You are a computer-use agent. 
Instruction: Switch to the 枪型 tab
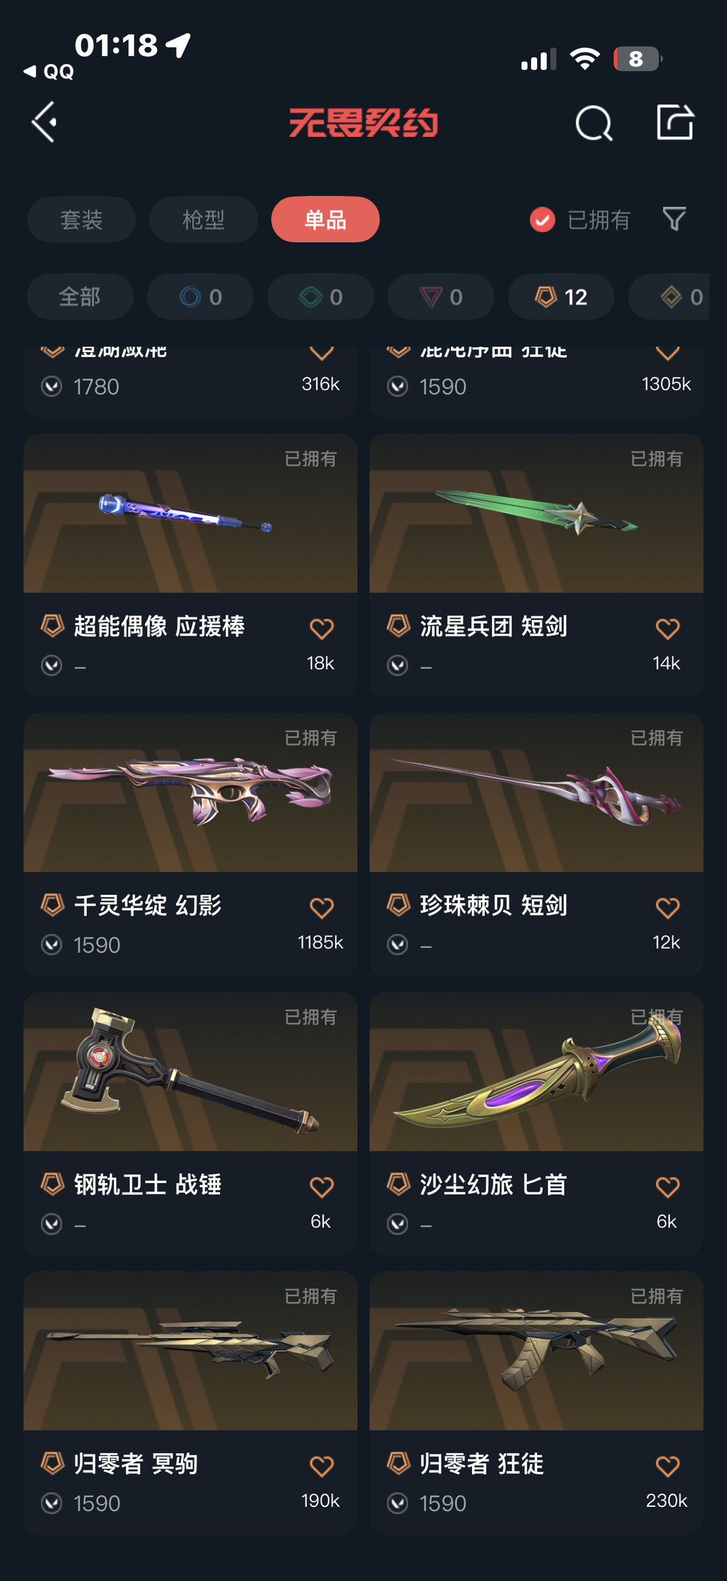pyautogui.click(x=203, y=220)
